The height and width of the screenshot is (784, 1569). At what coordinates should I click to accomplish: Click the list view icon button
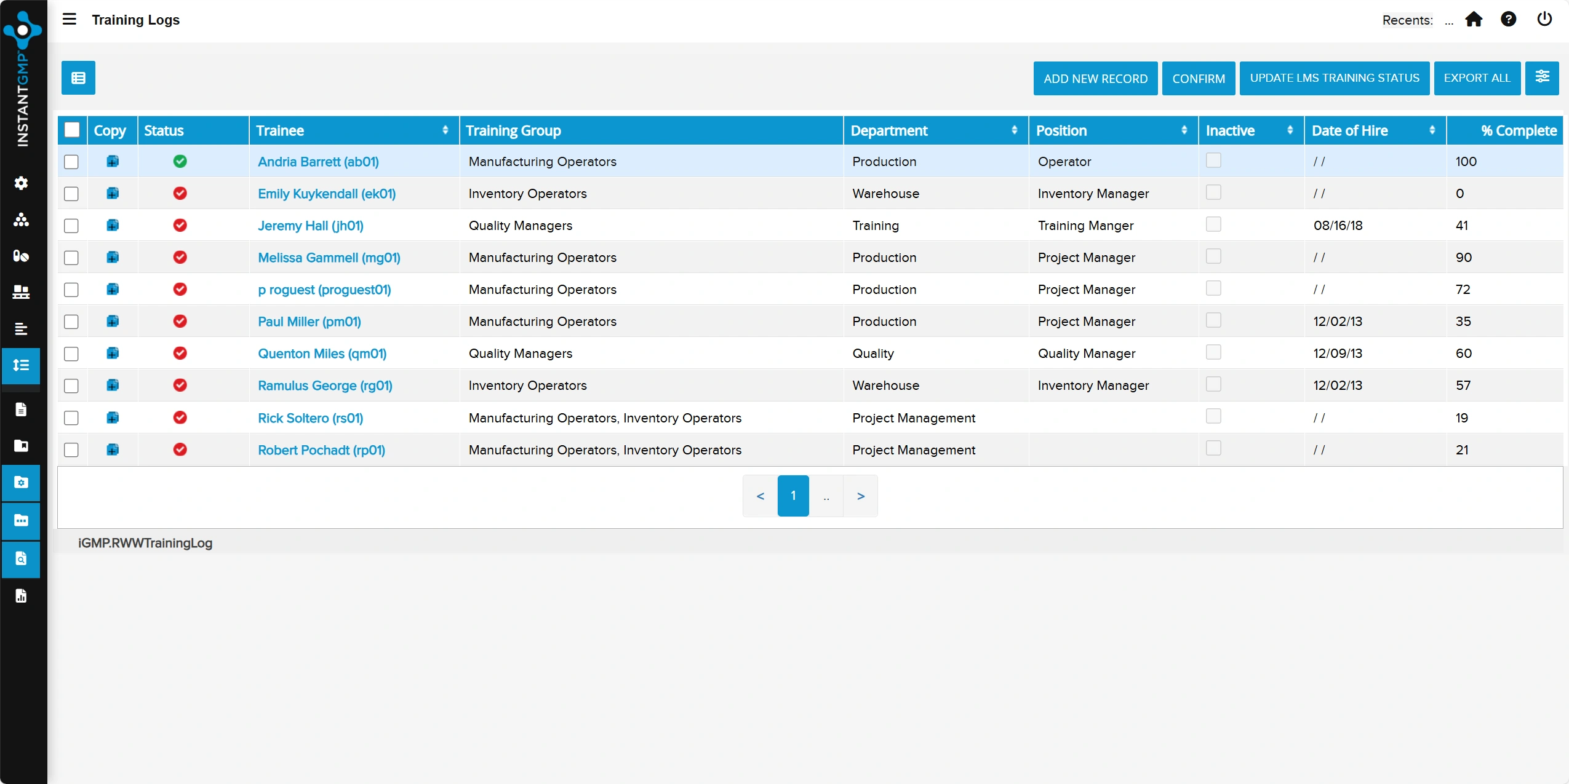[78, 78]
